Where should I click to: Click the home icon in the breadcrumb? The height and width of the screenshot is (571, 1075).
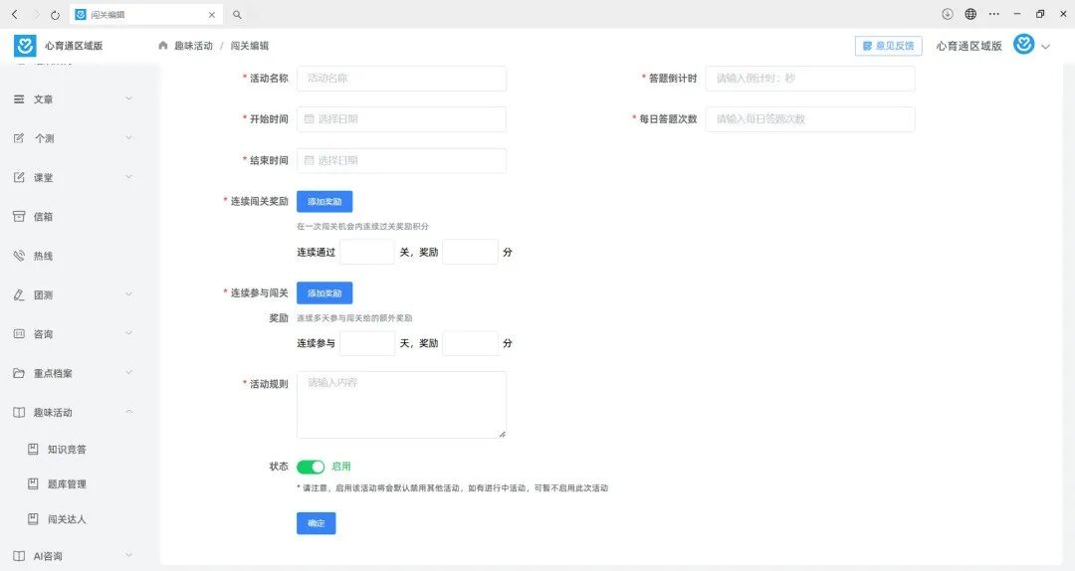point(163,45)
